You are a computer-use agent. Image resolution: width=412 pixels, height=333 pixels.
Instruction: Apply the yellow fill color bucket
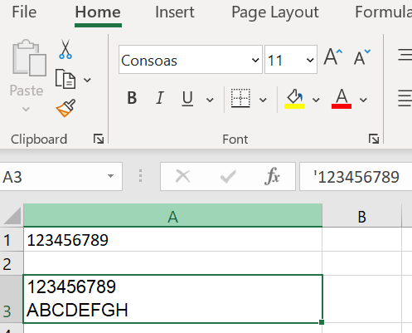click(x=294, y=99)
